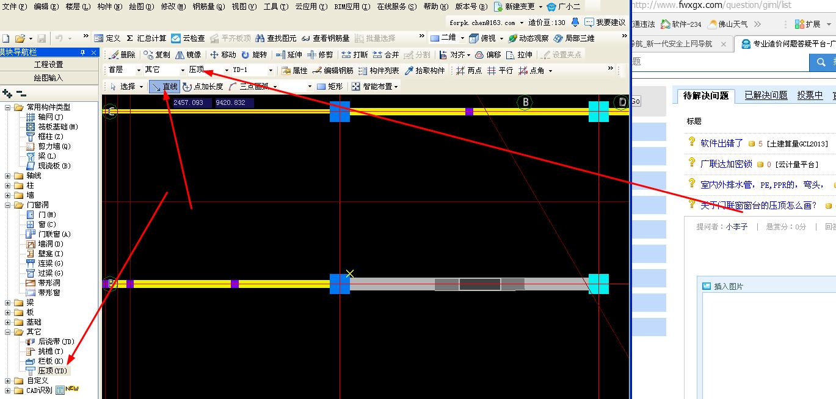Choose the 点加长度 drawing tool
The height and width of the screenshot is (399, 836).
(203, 87)
